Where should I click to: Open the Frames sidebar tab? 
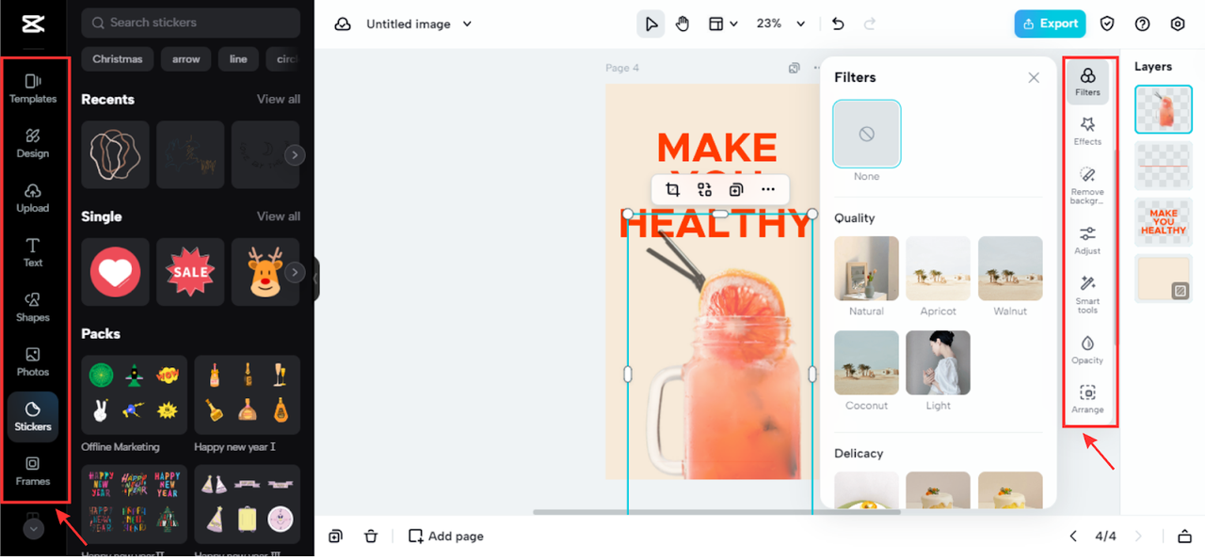[x=33, y=471]
